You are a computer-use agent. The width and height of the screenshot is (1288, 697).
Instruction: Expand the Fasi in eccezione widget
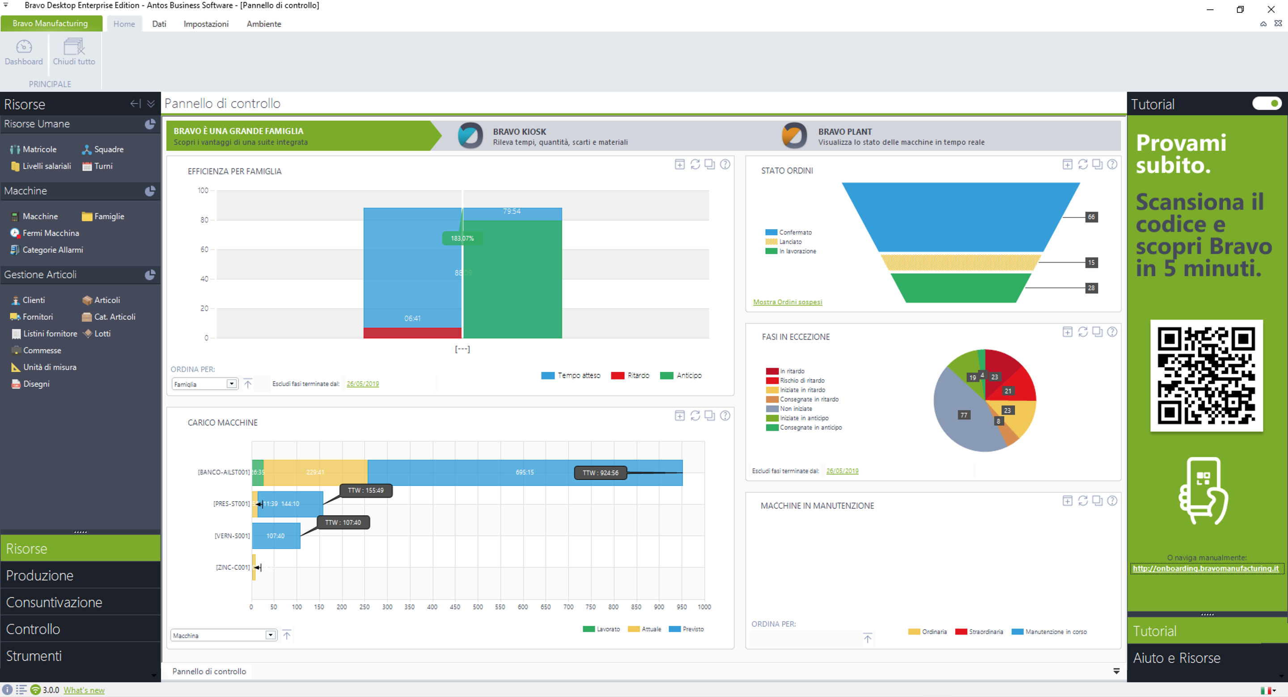click(x=1068, y=332)
